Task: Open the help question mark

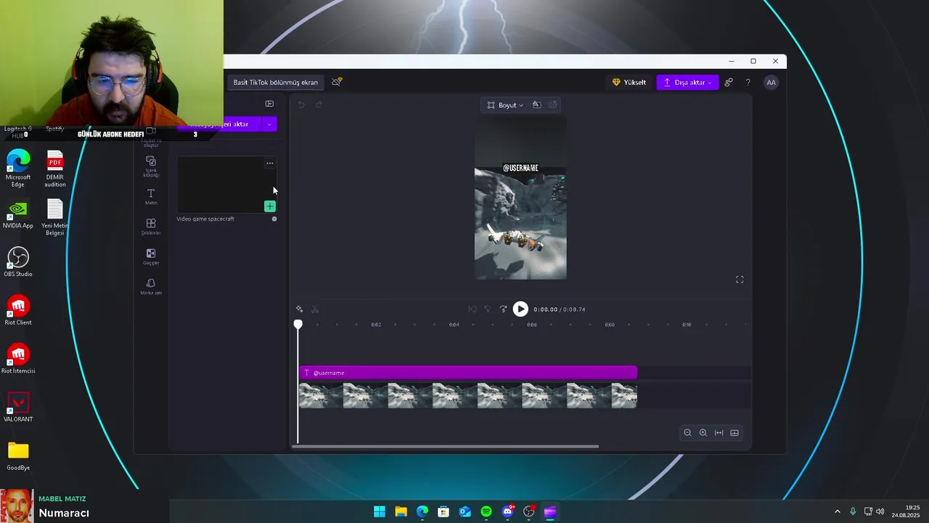Action: point(748,82)
